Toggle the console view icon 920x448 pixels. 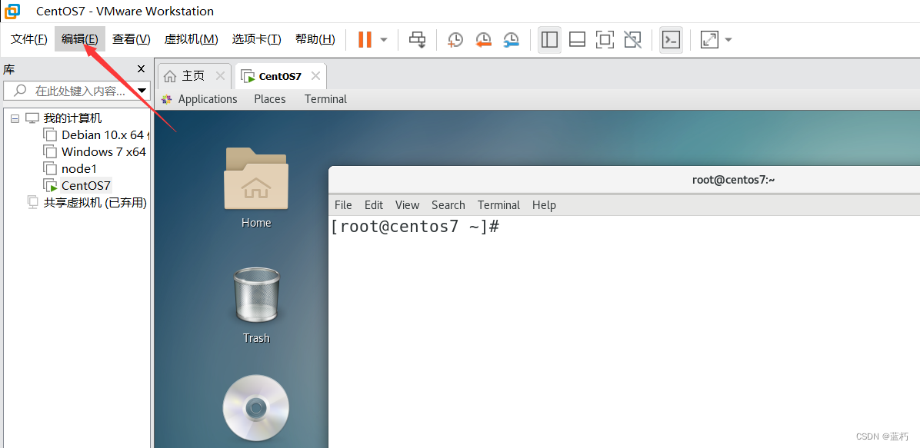[x=671, y=39]
